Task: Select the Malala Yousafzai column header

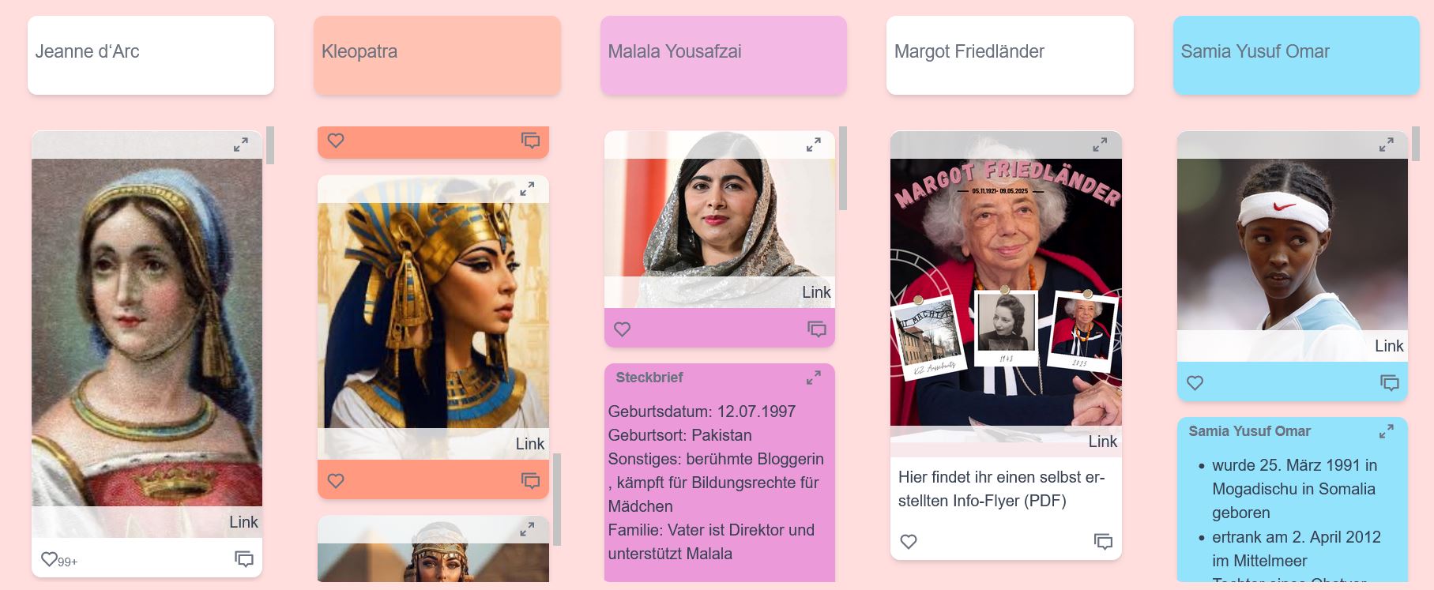Action: coord(724,55)
